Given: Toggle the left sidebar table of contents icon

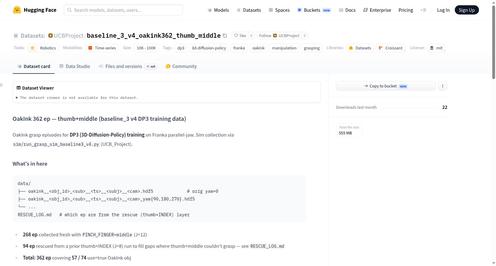Looking at the screenshot, I should (2, 85).
